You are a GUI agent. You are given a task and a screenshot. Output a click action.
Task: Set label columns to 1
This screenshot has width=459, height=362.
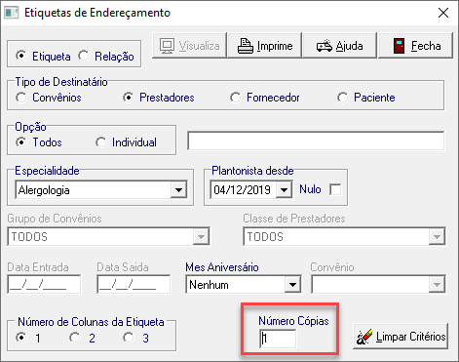point(21,338)
